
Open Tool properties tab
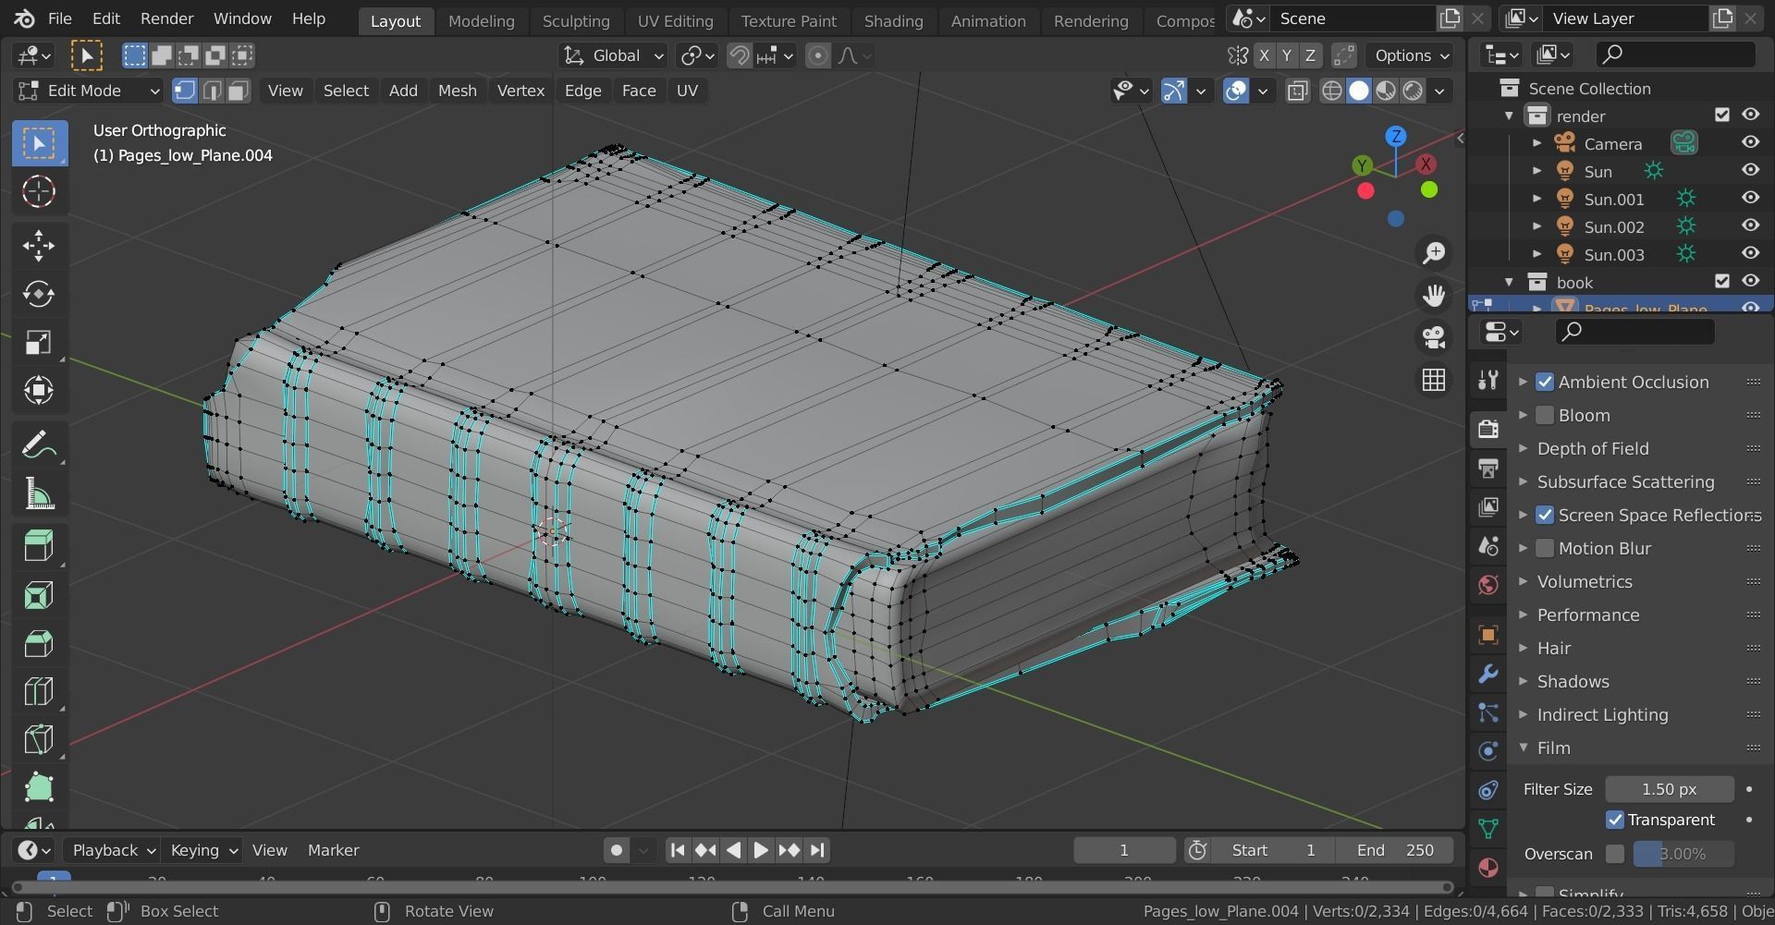coord(1488,380)
